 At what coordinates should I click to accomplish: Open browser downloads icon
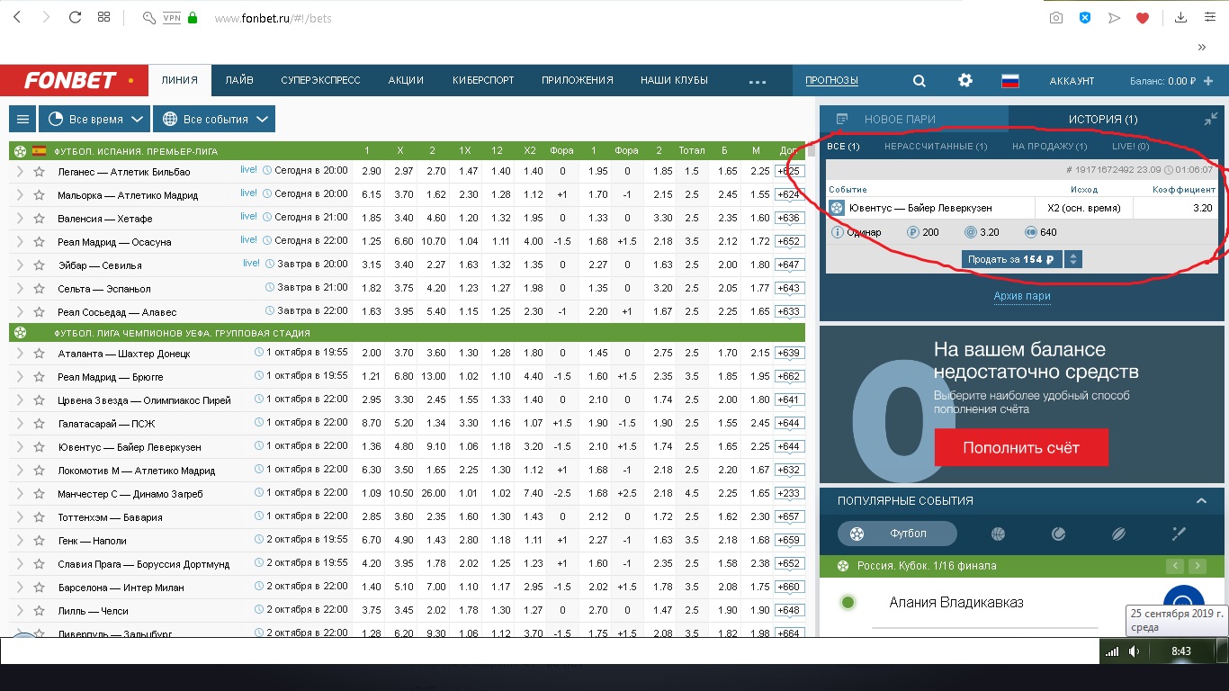coord(1181,17)
